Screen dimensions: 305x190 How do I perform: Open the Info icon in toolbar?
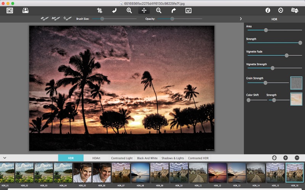268,11
